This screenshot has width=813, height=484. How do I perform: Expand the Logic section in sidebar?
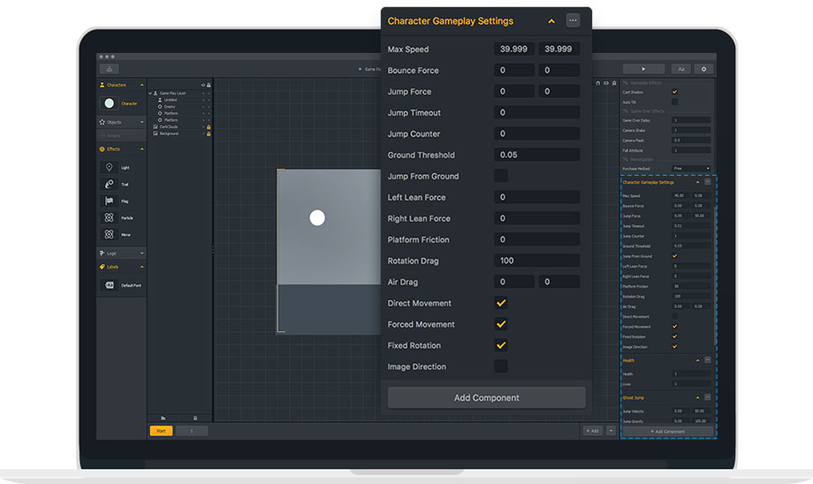click(x=141, y=253)
